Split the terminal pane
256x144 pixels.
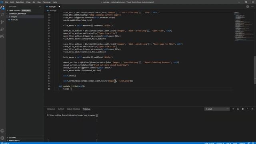click(238, 109)
